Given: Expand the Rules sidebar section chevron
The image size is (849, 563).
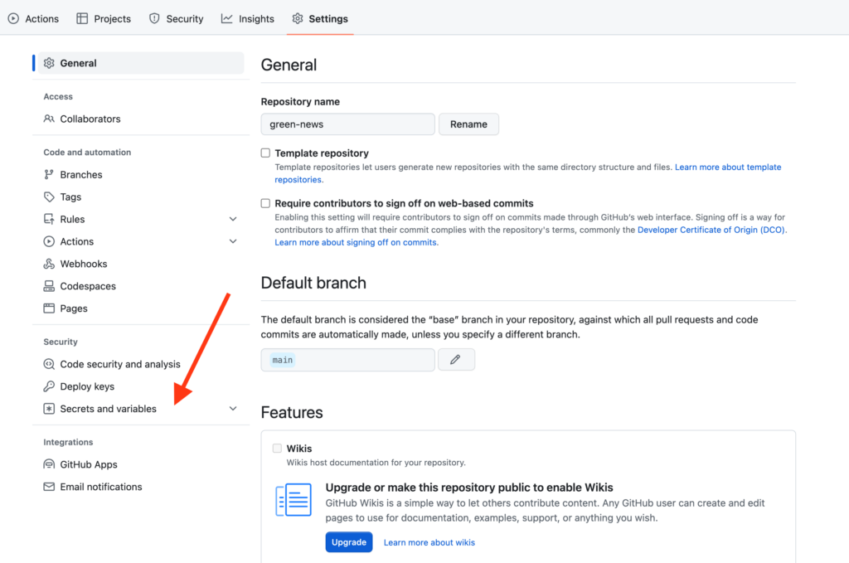Looking at the screenshot, I should [x=233, y=219].
